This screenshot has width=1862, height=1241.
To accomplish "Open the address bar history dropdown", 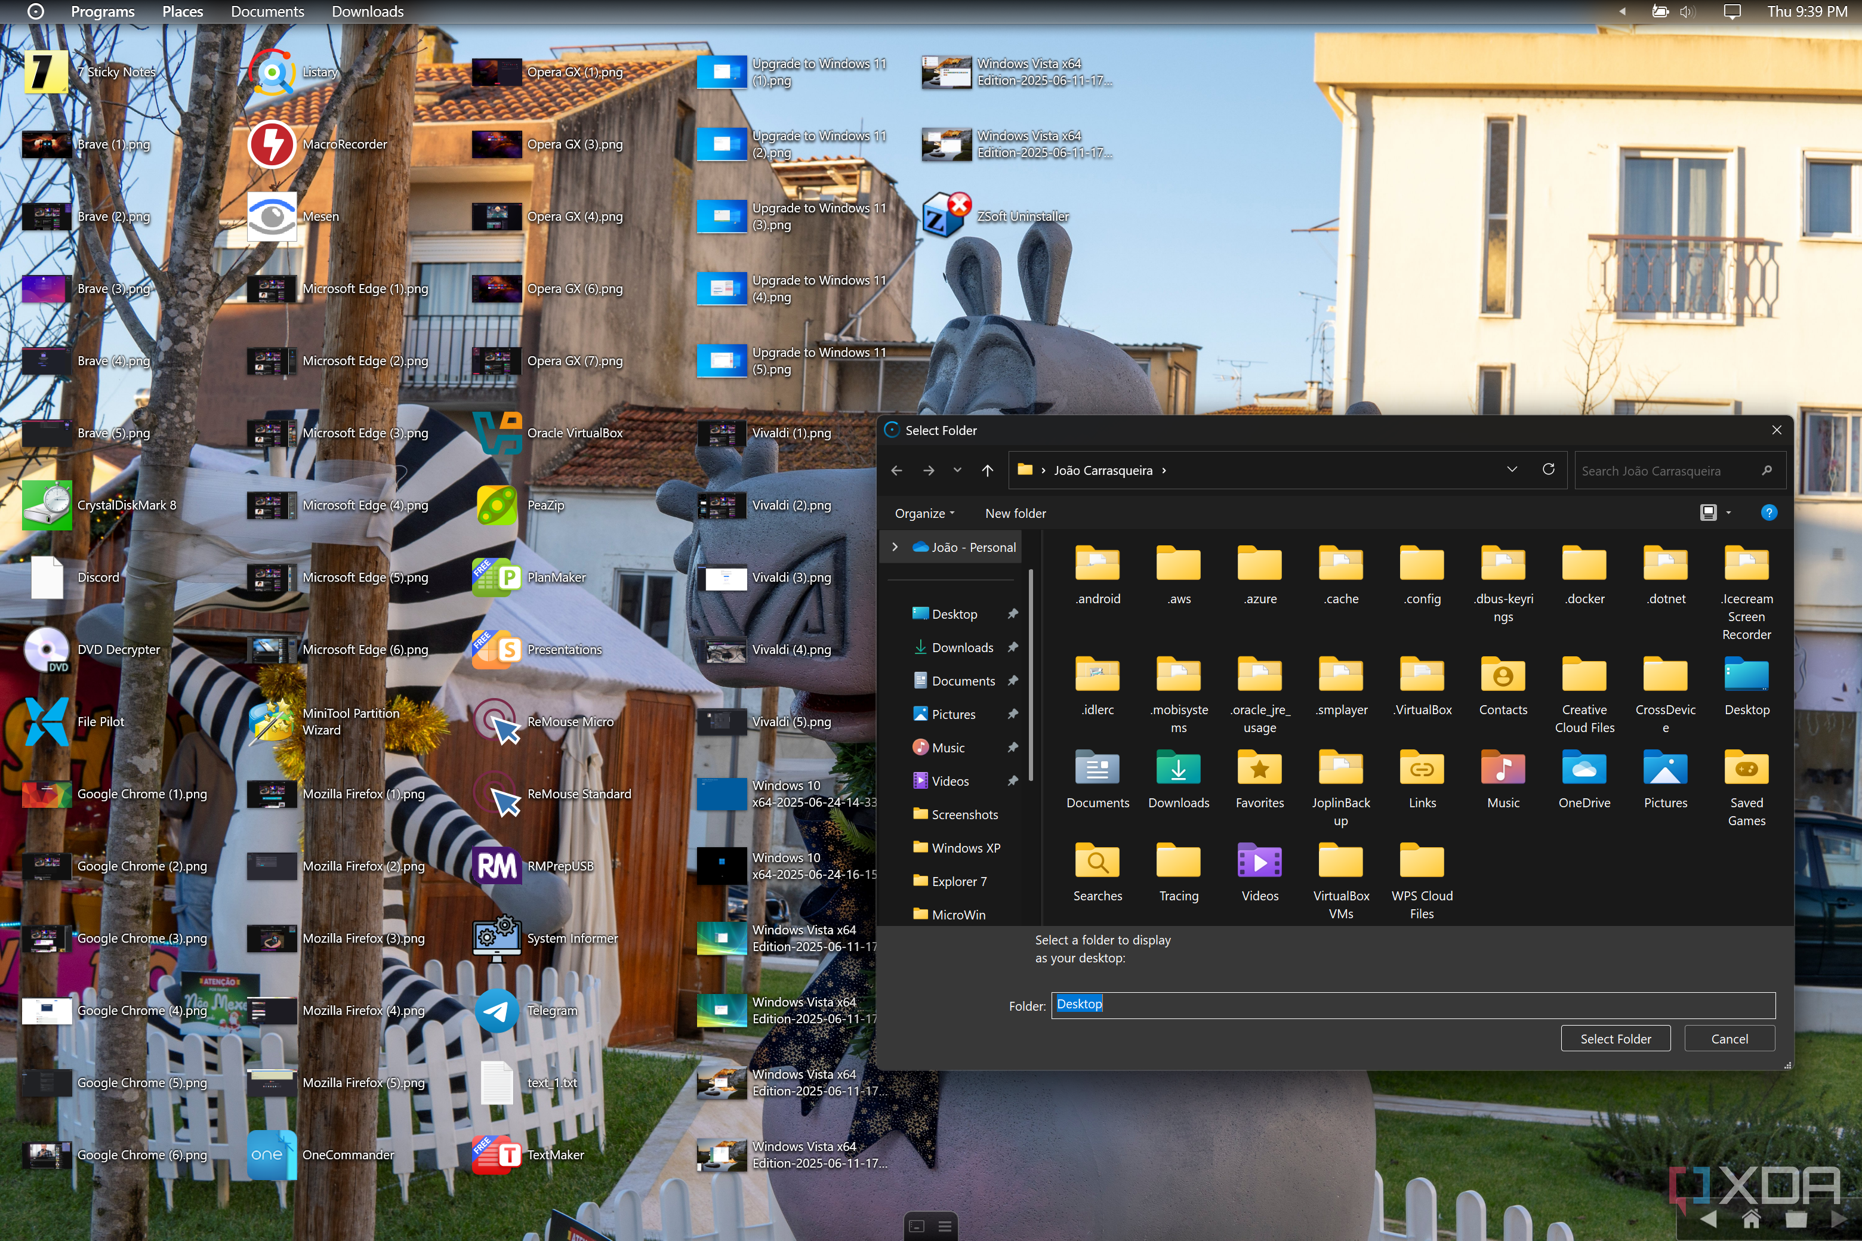I will 1511,470.
